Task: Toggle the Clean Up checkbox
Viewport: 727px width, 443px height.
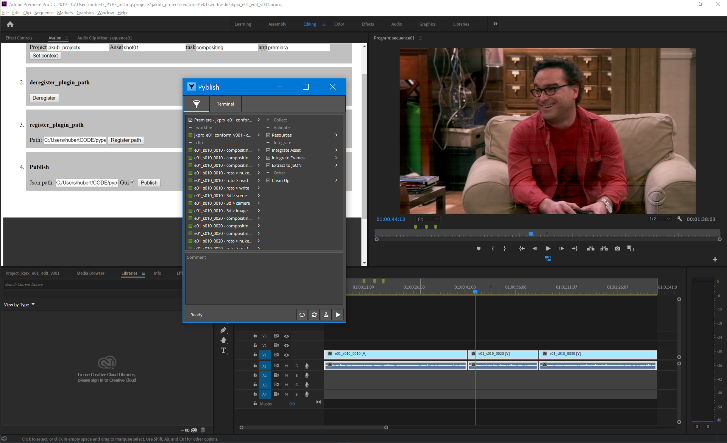Action: [x=268, y=180]
